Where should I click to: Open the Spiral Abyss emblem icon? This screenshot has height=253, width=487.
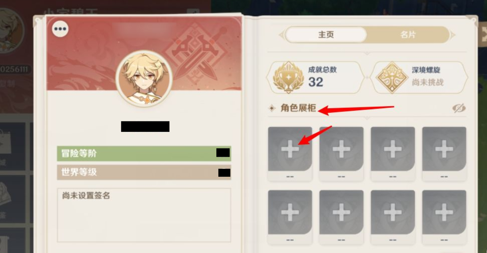pyautogui.click(x=392, y=77)
